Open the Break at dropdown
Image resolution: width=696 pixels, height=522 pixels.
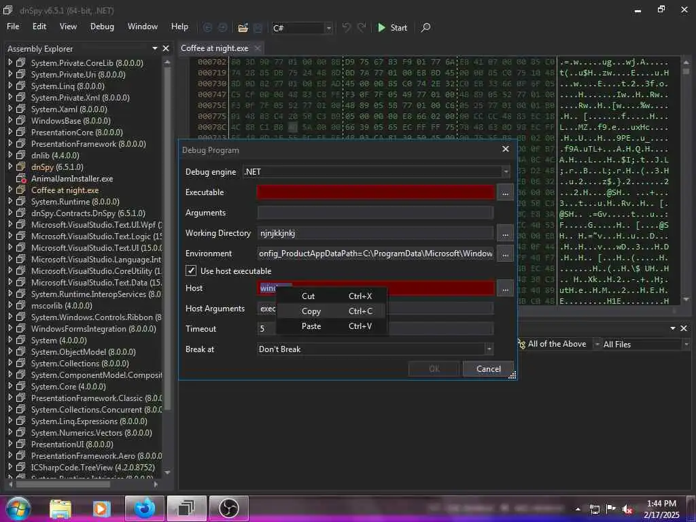tap(489, 349)
